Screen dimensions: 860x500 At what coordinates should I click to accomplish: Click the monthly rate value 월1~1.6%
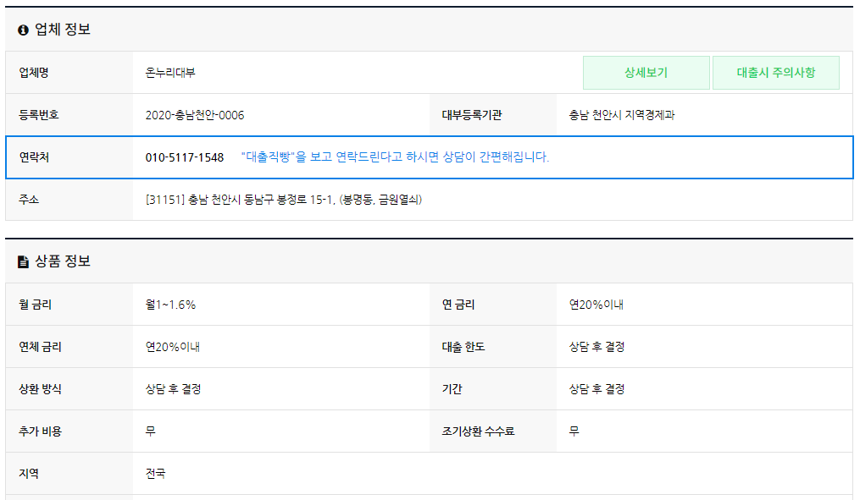[x=170, y=305]
